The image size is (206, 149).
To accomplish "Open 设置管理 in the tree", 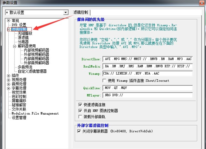I will click(19, 118).
